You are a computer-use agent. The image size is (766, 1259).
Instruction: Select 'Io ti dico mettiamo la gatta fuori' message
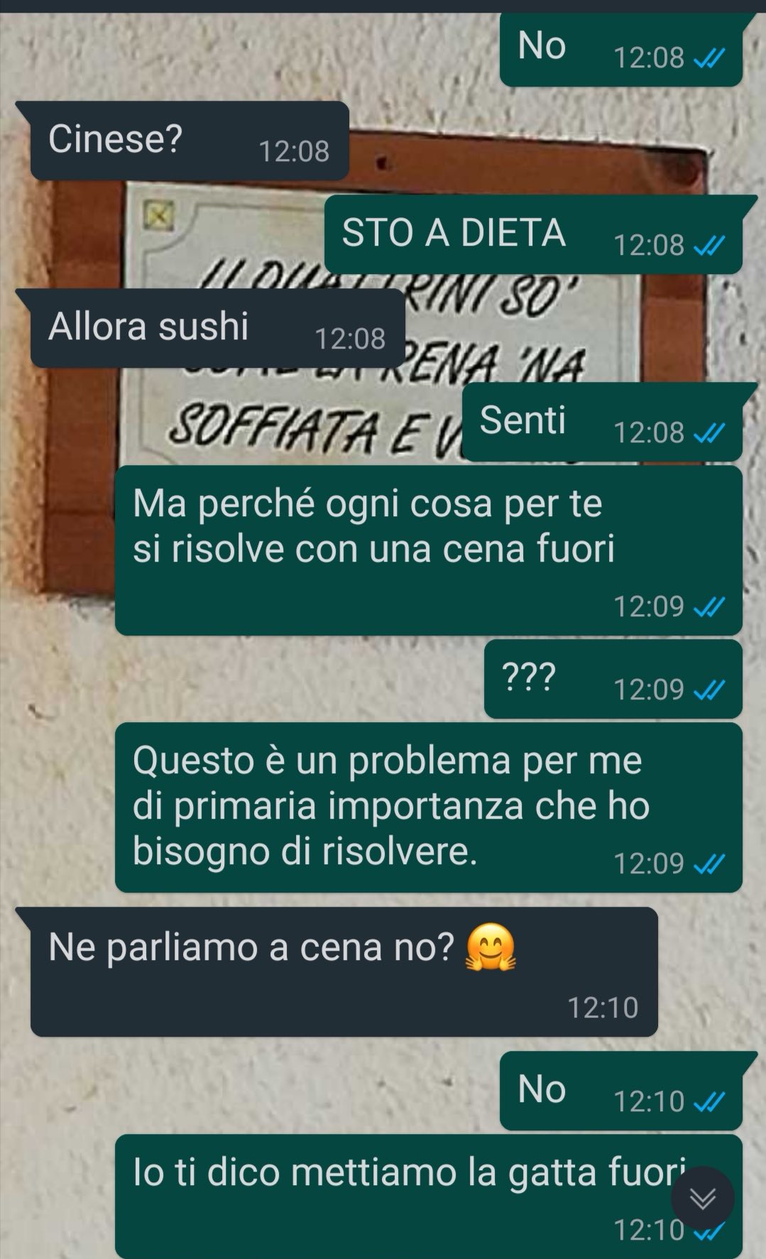point(429,1197)
